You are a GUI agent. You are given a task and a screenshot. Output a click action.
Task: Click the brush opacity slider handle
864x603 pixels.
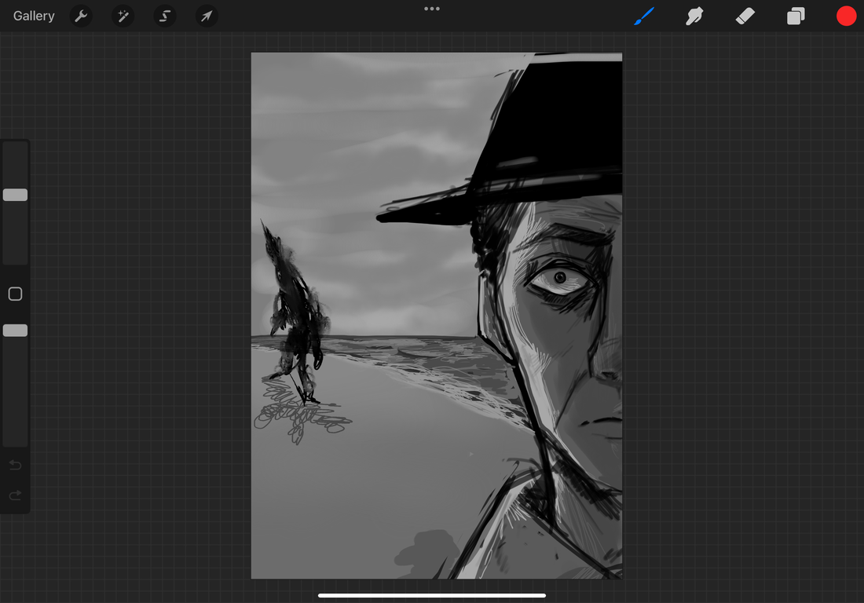15,331
